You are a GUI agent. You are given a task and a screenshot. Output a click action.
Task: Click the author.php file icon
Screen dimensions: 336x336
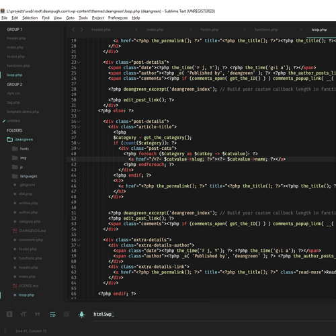click(15, 212)
